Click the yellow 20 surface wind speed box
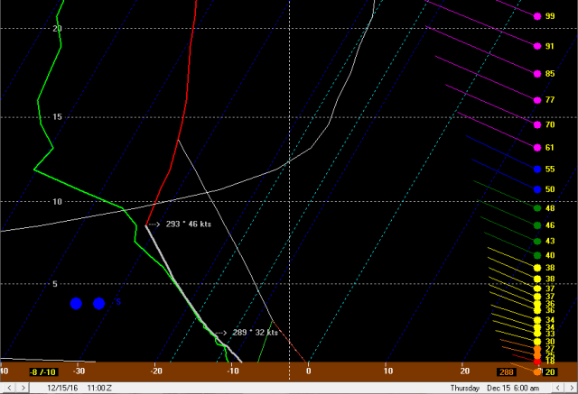 click(x=550, y=372)
